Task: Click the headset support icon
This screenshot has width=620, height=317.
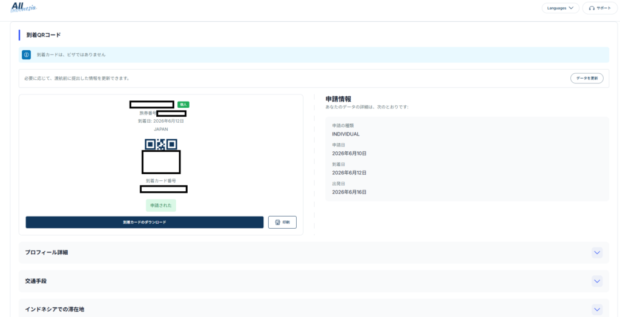Action: click(x=592, y=8)
